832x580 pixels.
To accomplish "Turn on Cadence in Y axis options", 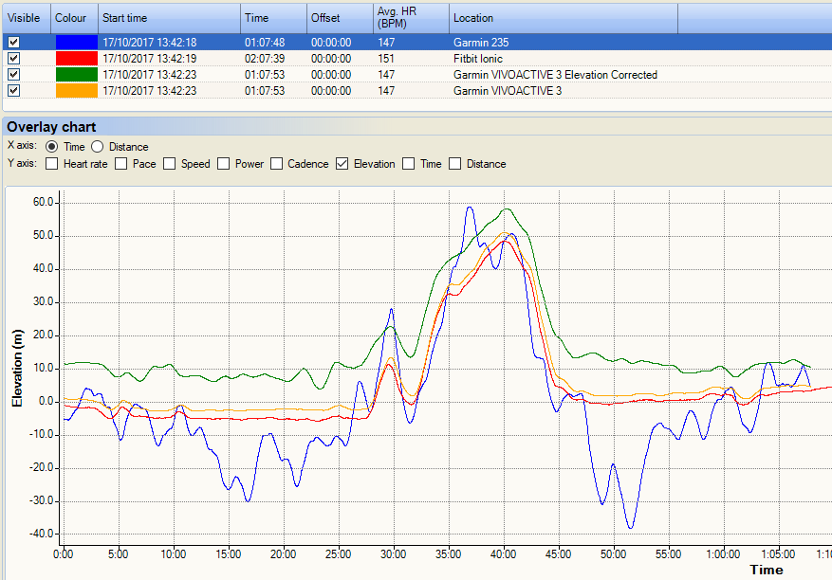I will point(277,164).
